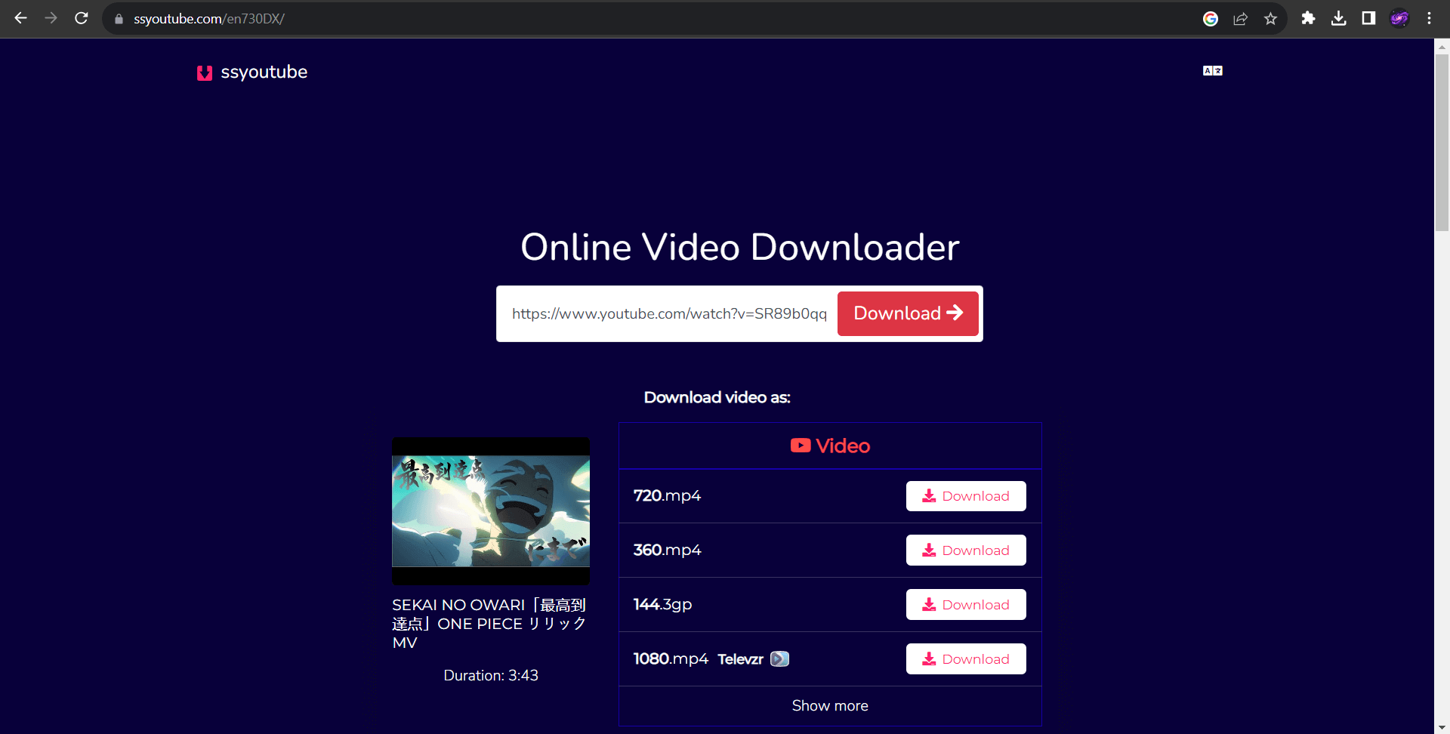This screenshot has width=1450, height=734.
Task: Open the language selector icon
Action: 1212,70
